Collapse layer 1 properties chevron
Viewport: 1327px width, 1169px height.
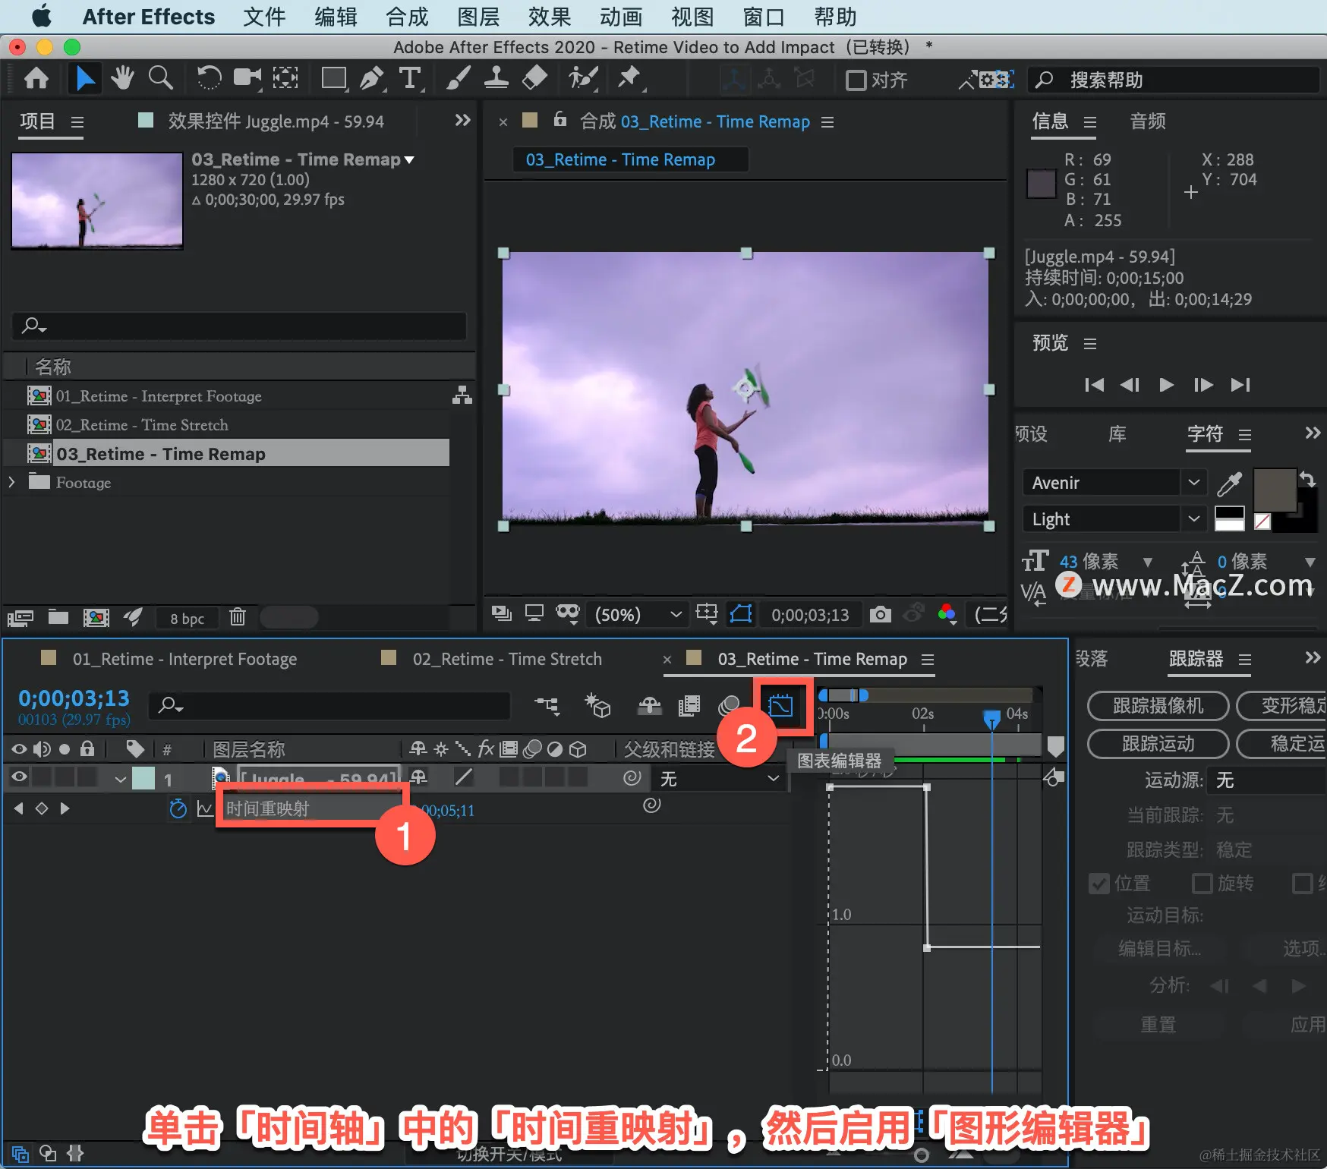[120, 779]
